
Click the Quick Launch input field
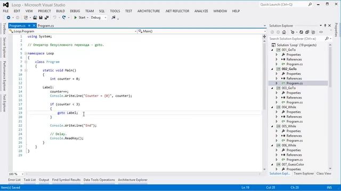point(283,4)
